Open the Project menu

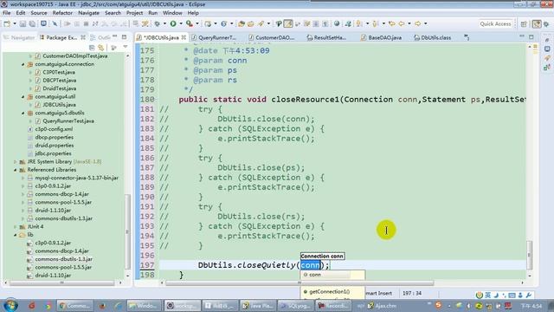tap(135, 13)
